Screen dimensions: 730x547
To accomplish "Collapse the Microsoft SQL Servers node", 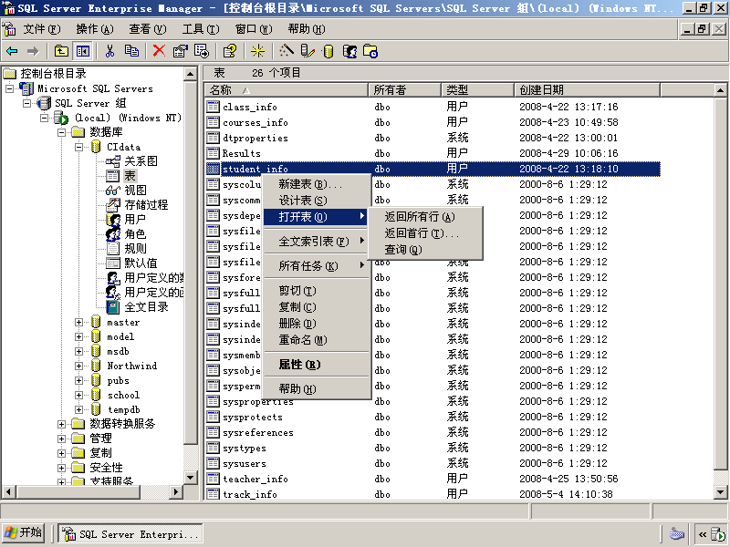I will pyautogui.click(x=9, y=88).
